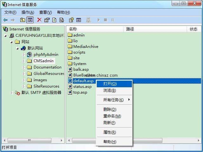Click the greyed computer connect icon
The height and width of the screenshot is (152, 203).
[88, 20]
